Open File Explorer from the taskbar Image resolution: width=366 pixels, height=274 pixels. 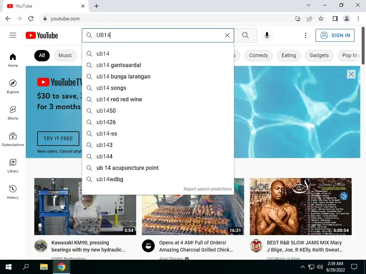[44, 267]
